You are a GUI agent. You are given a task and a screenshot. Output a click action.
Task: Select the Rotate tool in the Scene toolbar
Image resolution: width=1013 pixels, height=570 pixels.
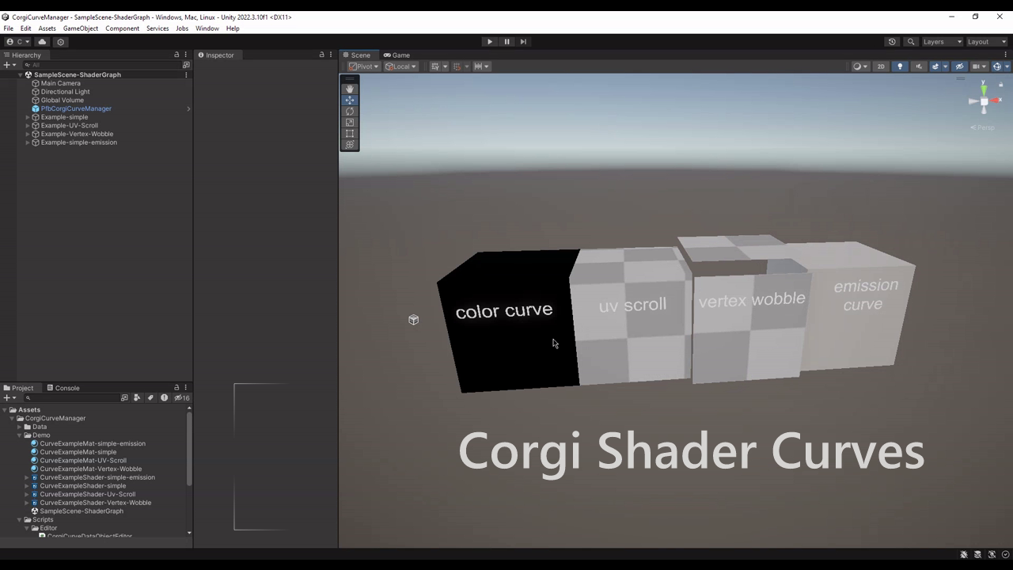(x=350, y=112)
